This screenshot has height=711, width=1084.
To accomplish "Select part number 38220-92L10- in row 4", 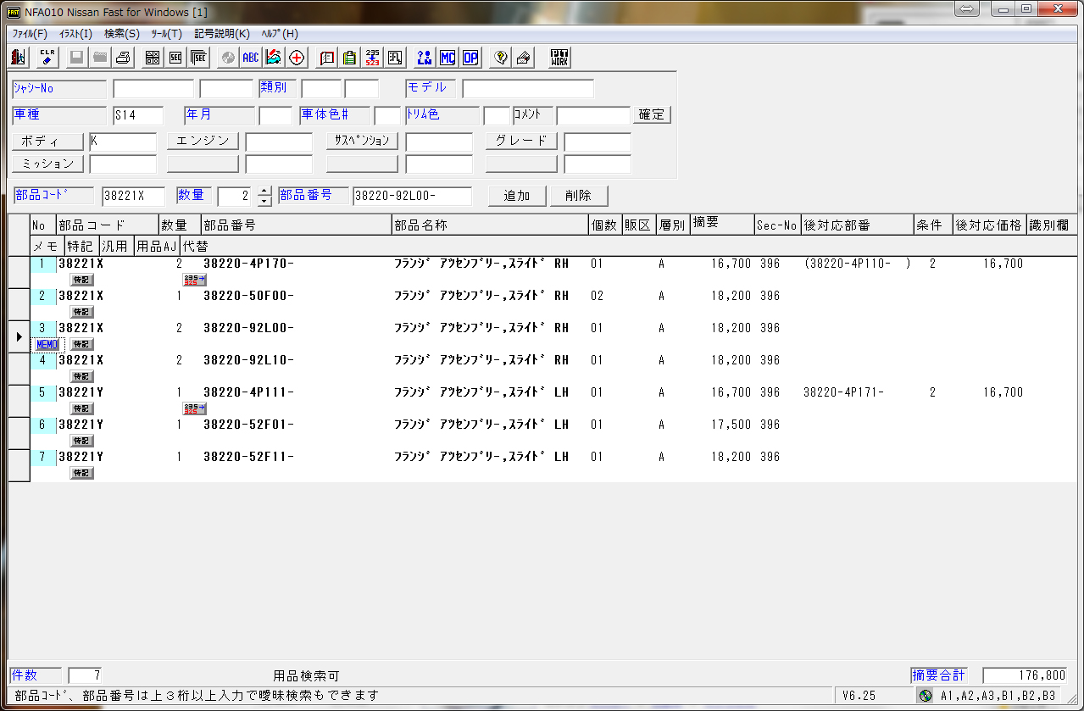I will pyautogui.click(x=249, y=360).
